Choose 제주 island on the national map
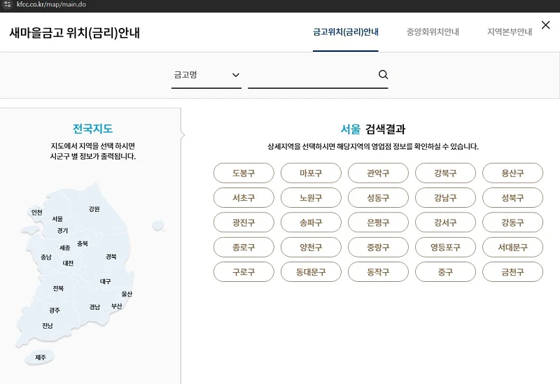Screen dimensions: 560x384 (x=40, y=357)
